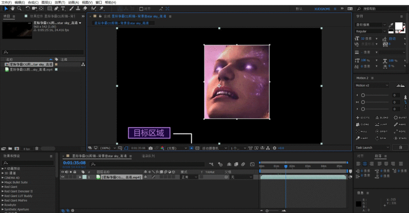Select the Eraser tool

click(x=85, y=8)
